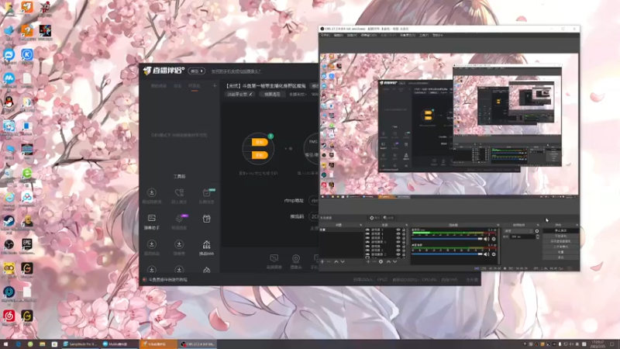Open the Windows Start button on the taskbar
Image resolution: width=620 pixels, height=349 pixels.
tap(6, 344)
